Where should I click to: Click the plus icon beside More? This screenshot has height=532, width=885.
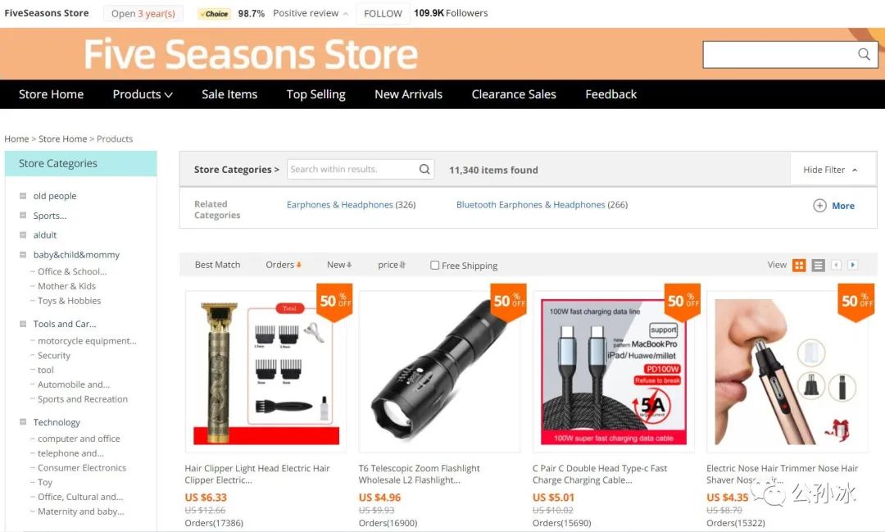click(819, 206)
